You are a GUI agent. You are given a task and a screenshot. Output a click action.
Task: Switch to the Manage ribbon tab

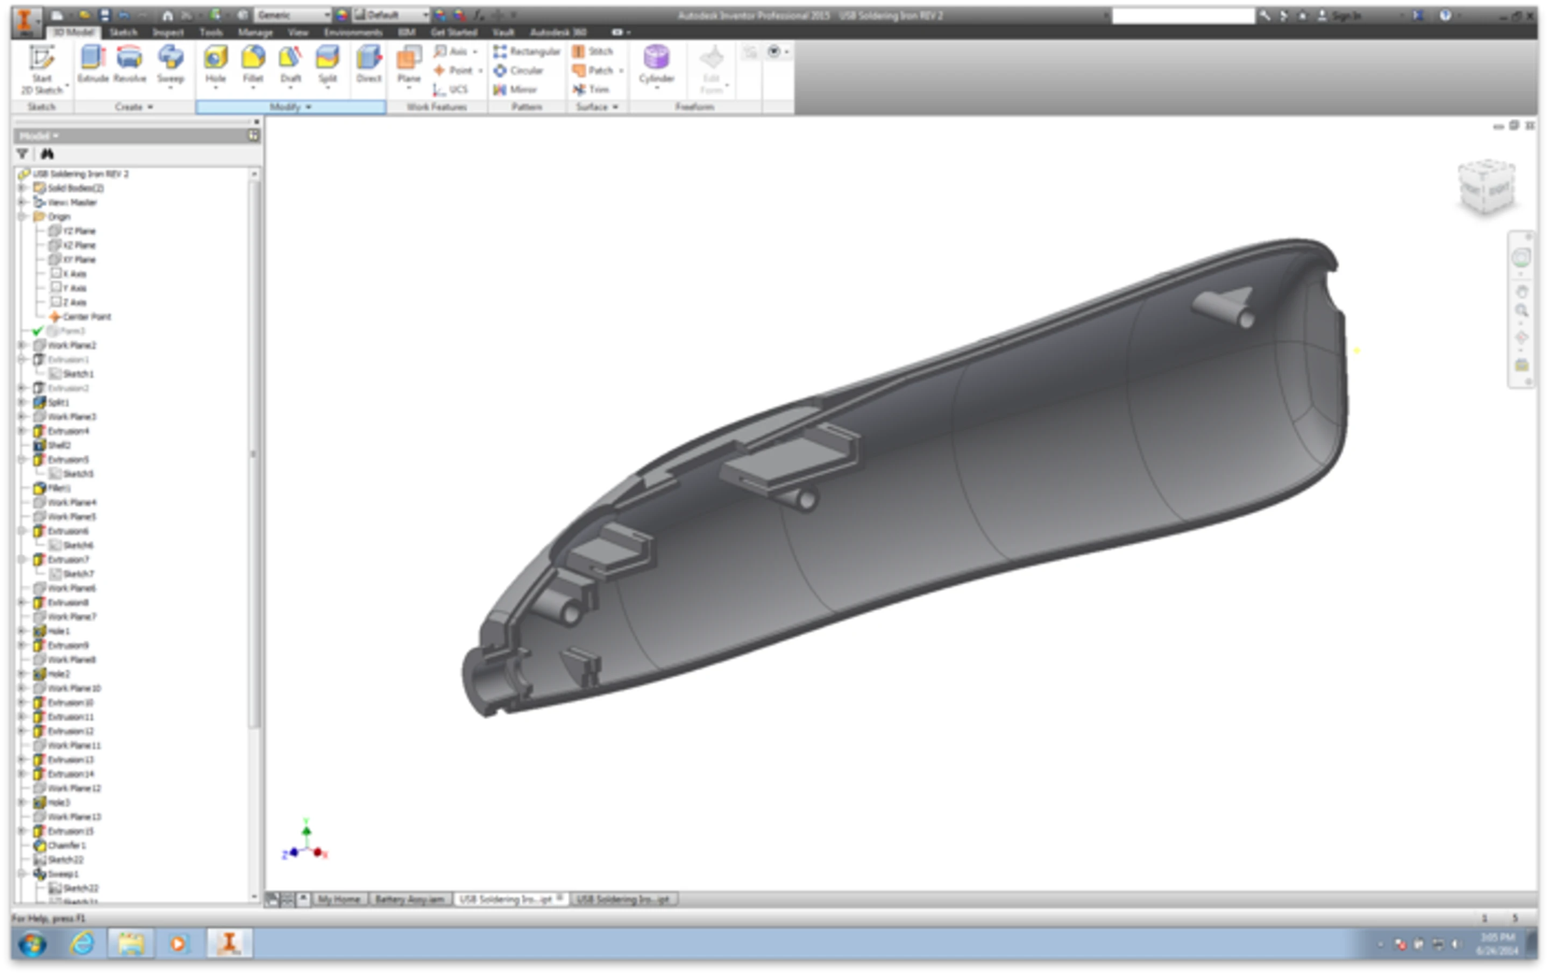point(255,32)
